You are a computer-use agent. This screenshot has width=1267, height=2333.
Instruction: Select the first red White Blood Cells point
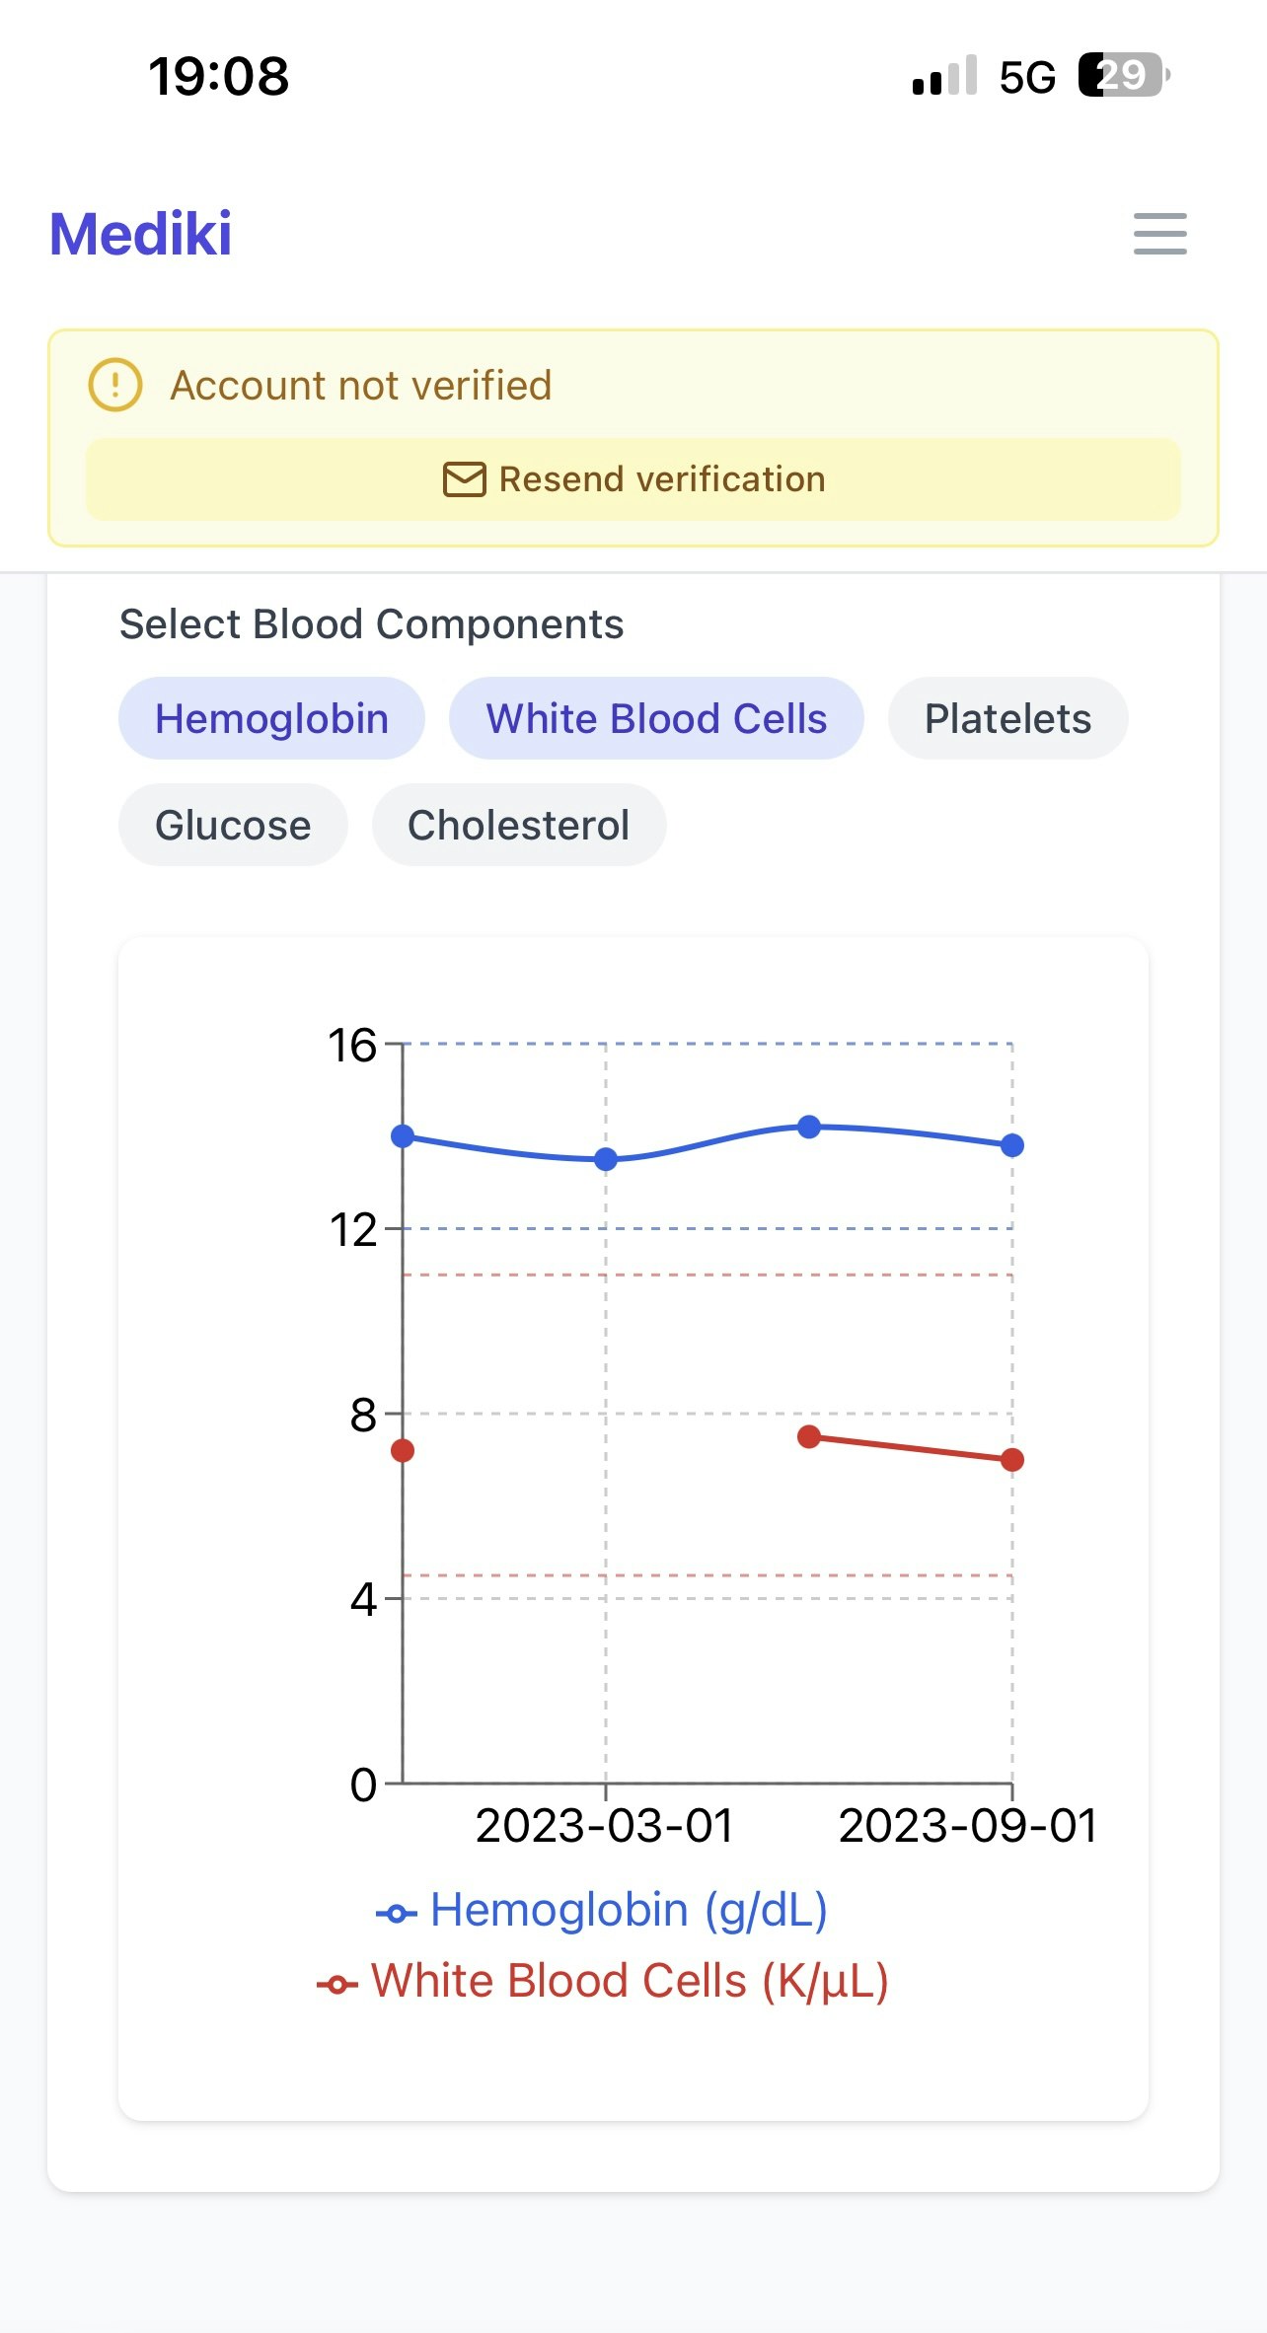pos(403,1450)
